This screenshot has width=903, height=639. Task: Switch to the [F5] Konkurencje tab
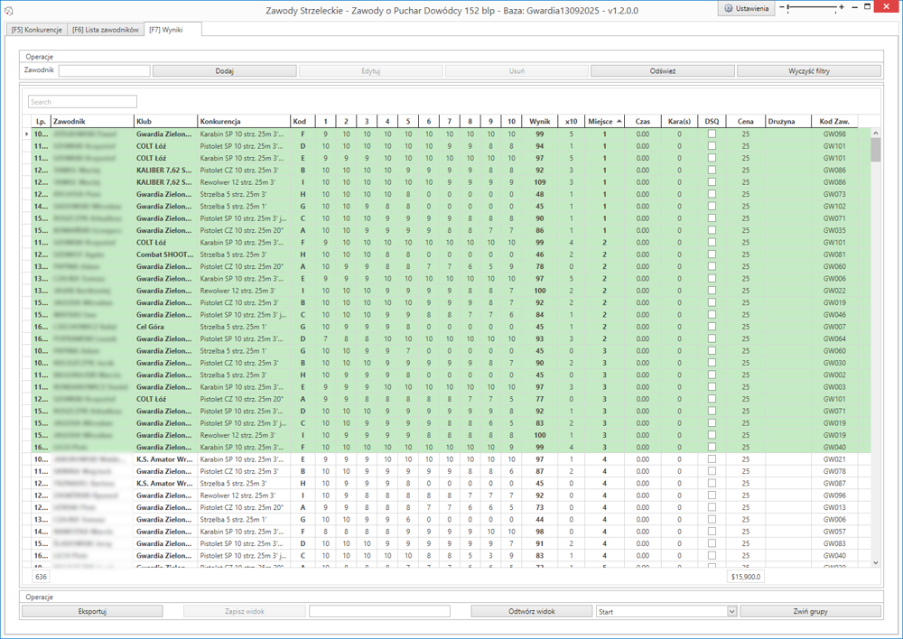37,30
